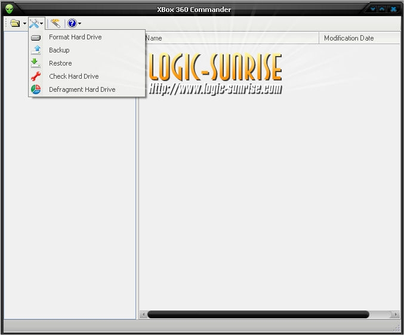Expand the folder icon's dropdown arrow
Image resolution: width=404 pixels, height=335 pixels.
point(24,23)
